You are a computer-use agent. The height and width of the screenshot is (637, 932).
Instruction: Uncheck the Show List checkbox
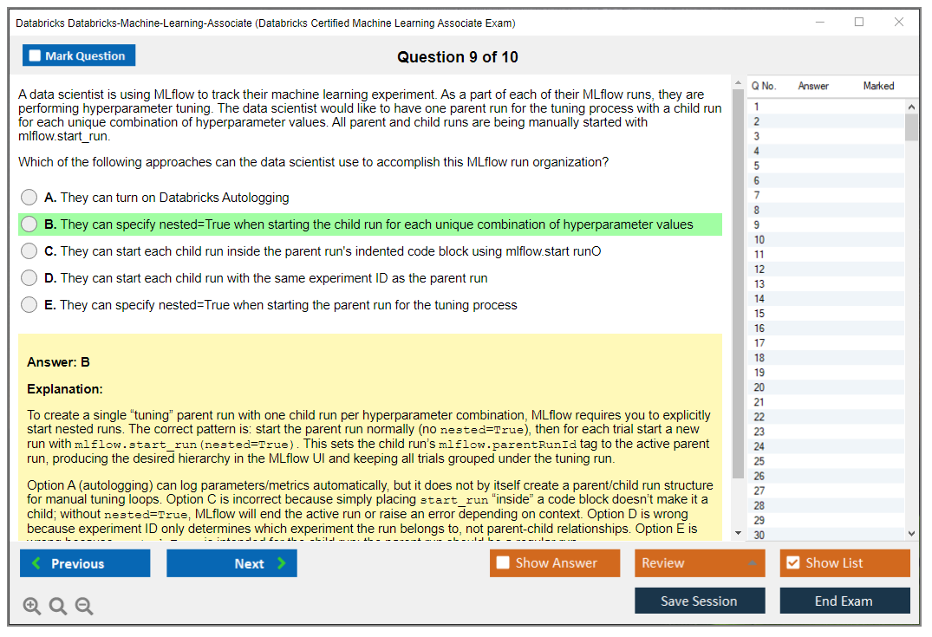(792, 562)
